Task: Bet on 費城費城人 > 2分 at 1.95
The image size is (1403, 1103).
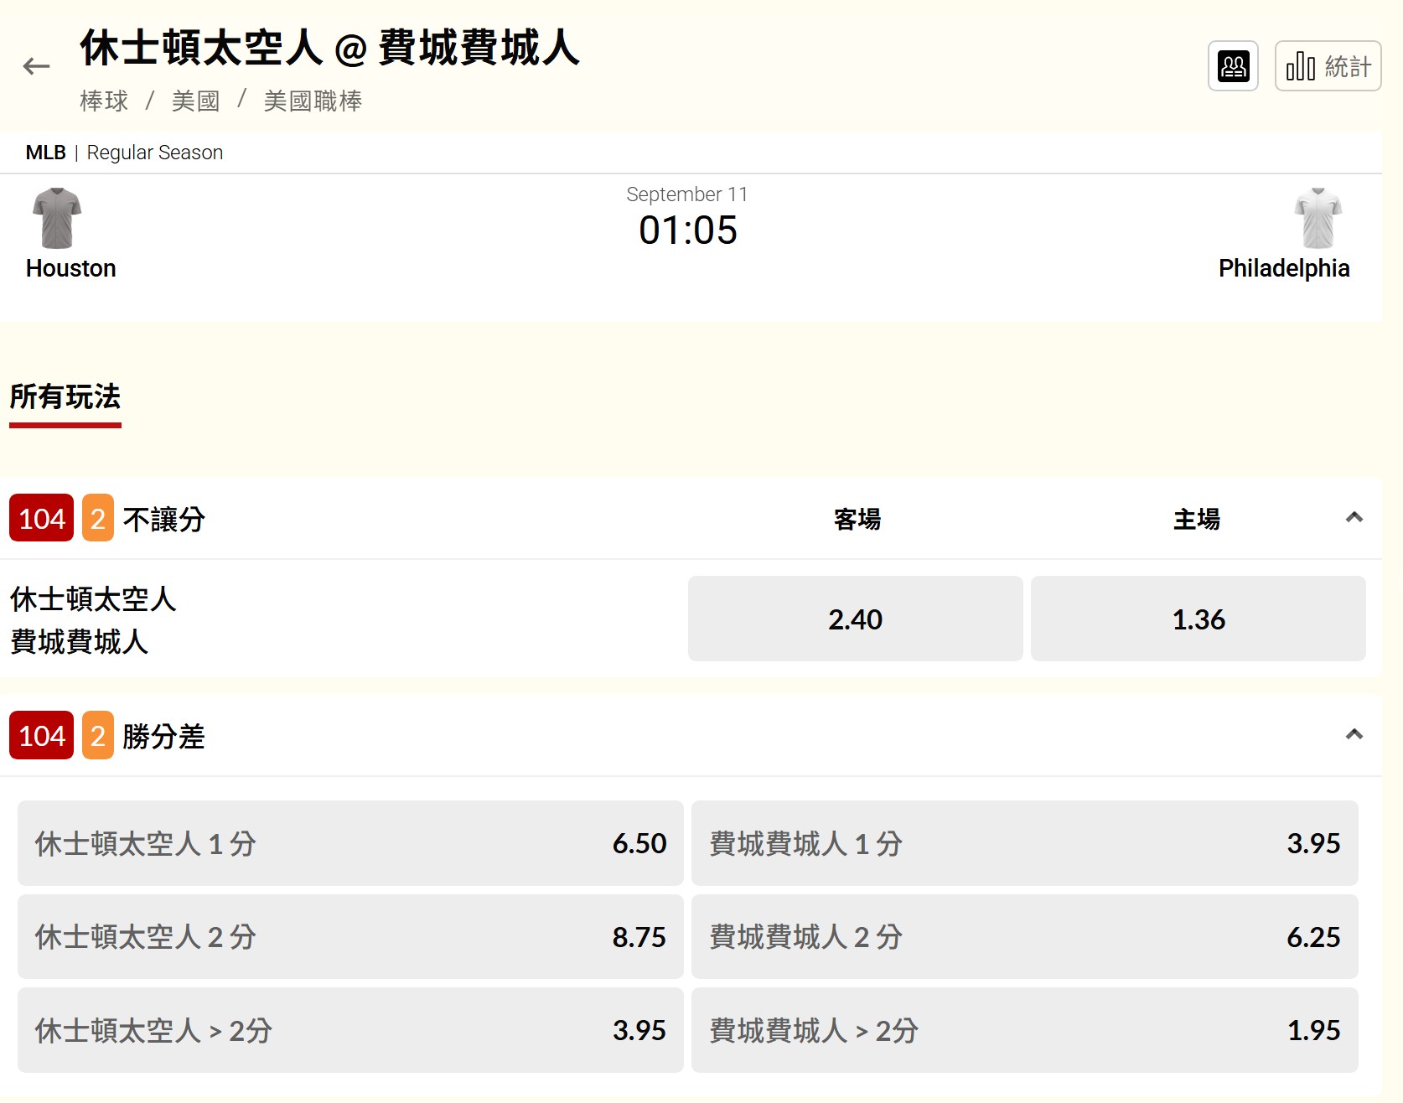Action: [x=1024, y=1030]
